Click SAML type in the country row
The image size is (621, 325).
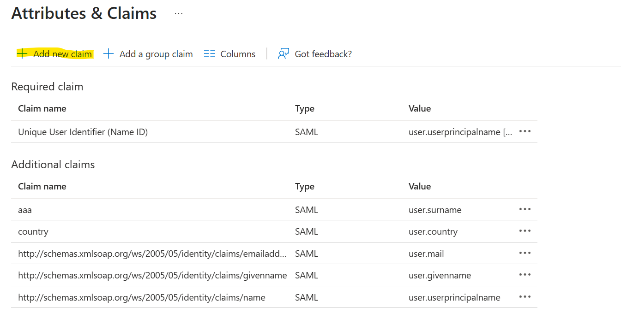click(307, 232)
